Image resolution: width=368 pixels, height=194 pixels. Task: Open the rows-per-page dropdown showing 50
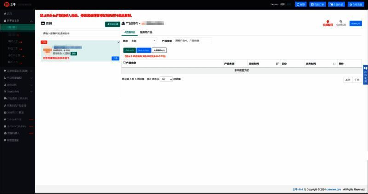point(166,79)
